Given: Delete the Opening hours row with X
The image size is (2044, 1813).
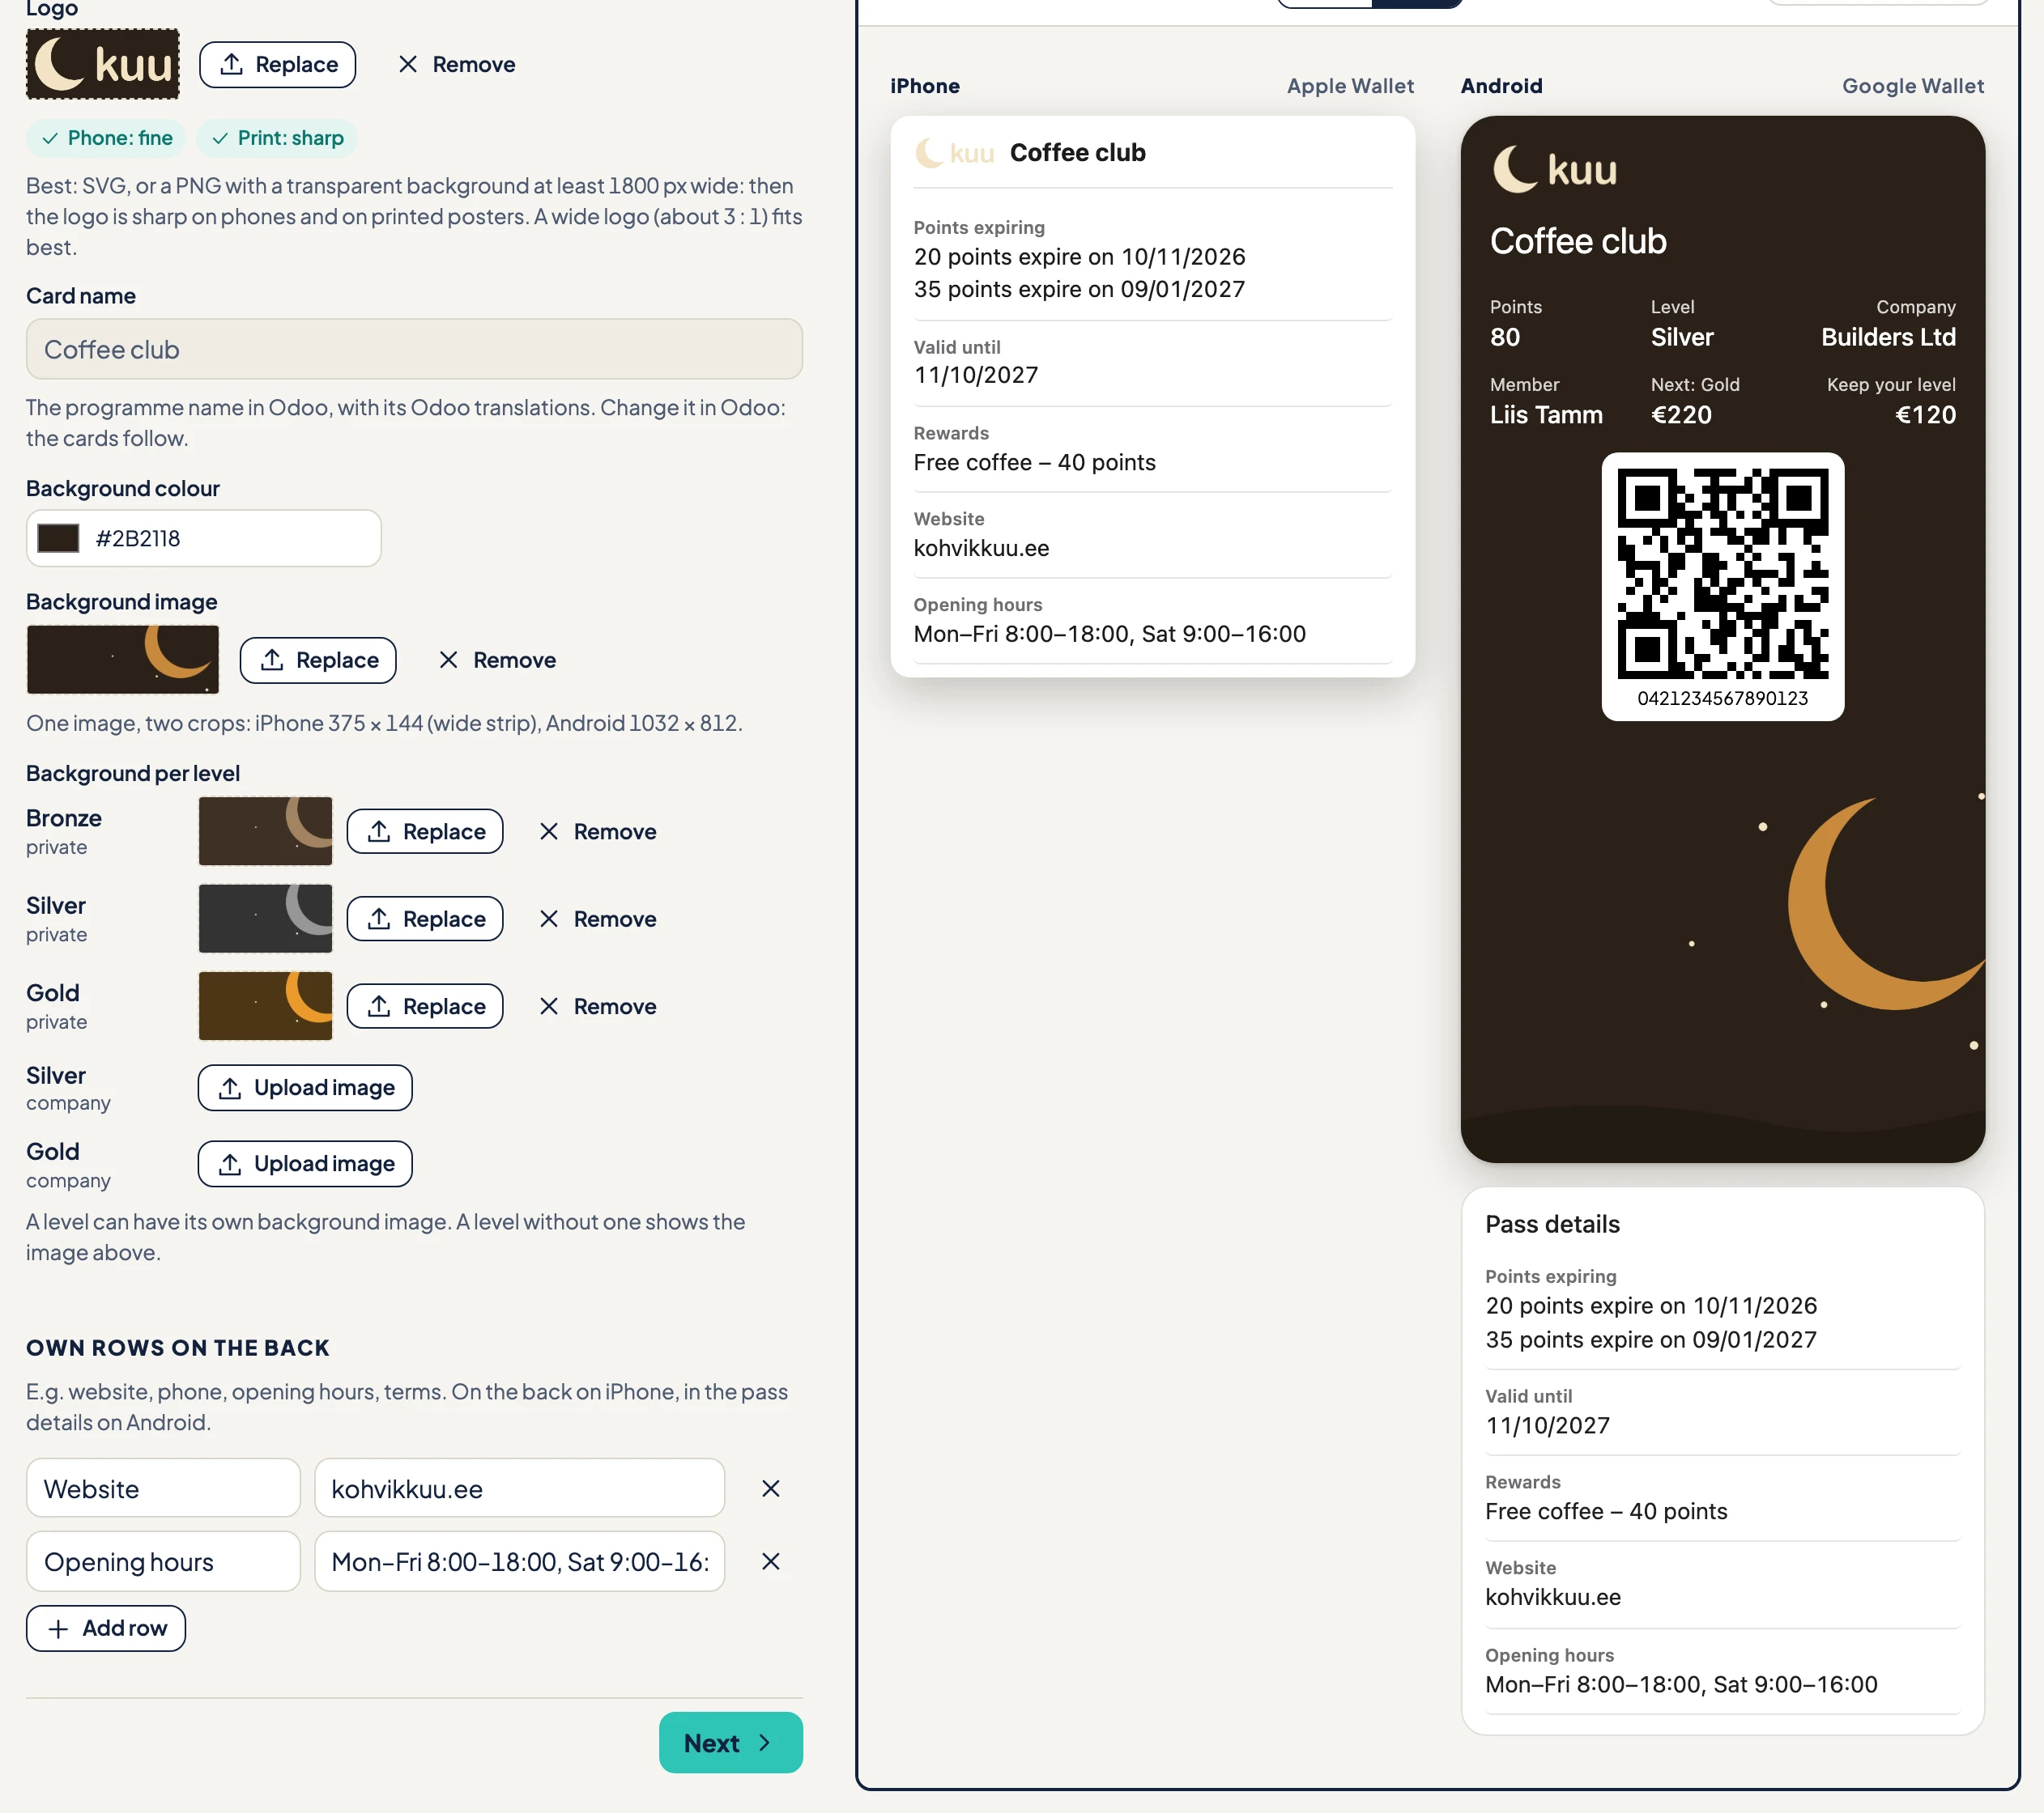Looking at the screenshot, I should click(770, 1561).
